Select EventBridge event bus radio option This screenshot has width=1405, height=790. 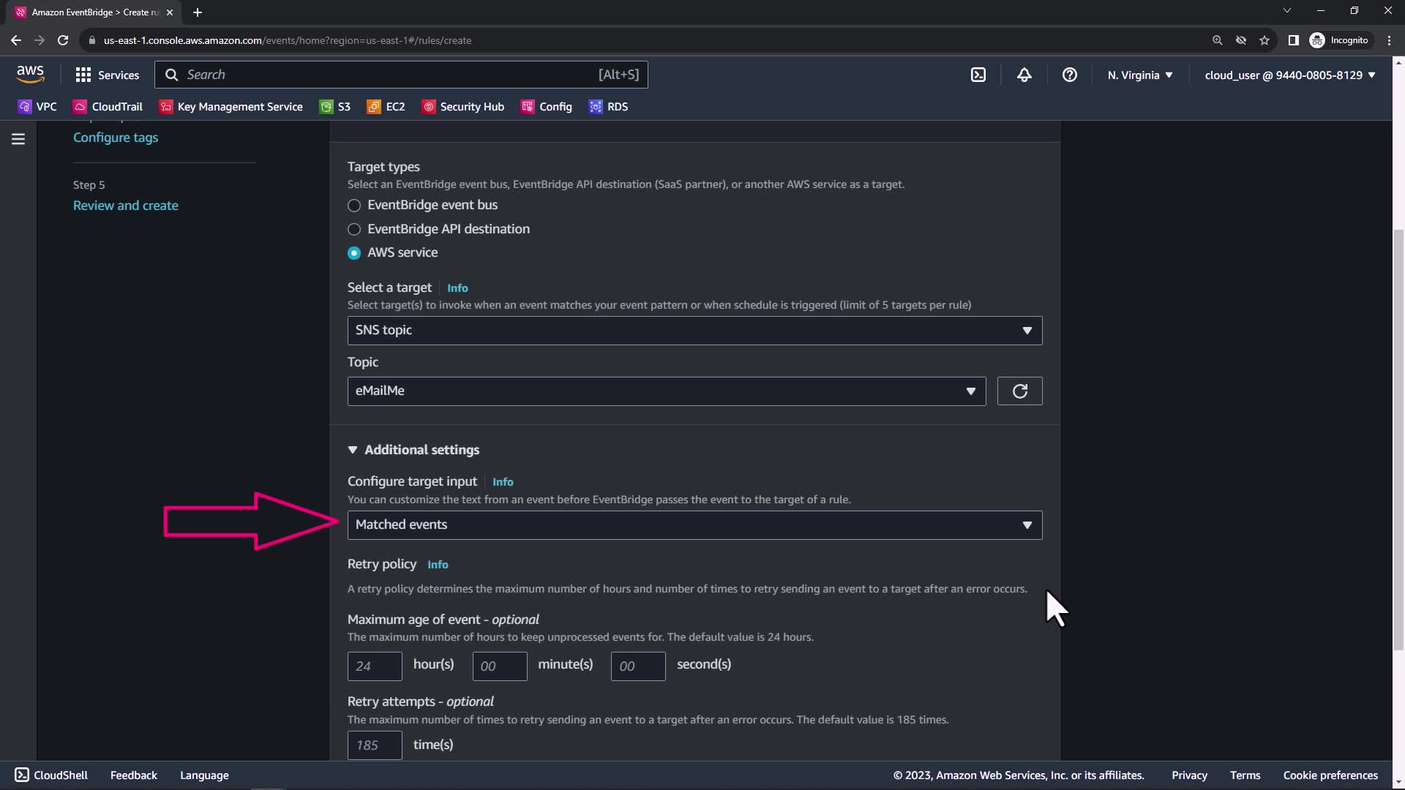coord(354,206)
